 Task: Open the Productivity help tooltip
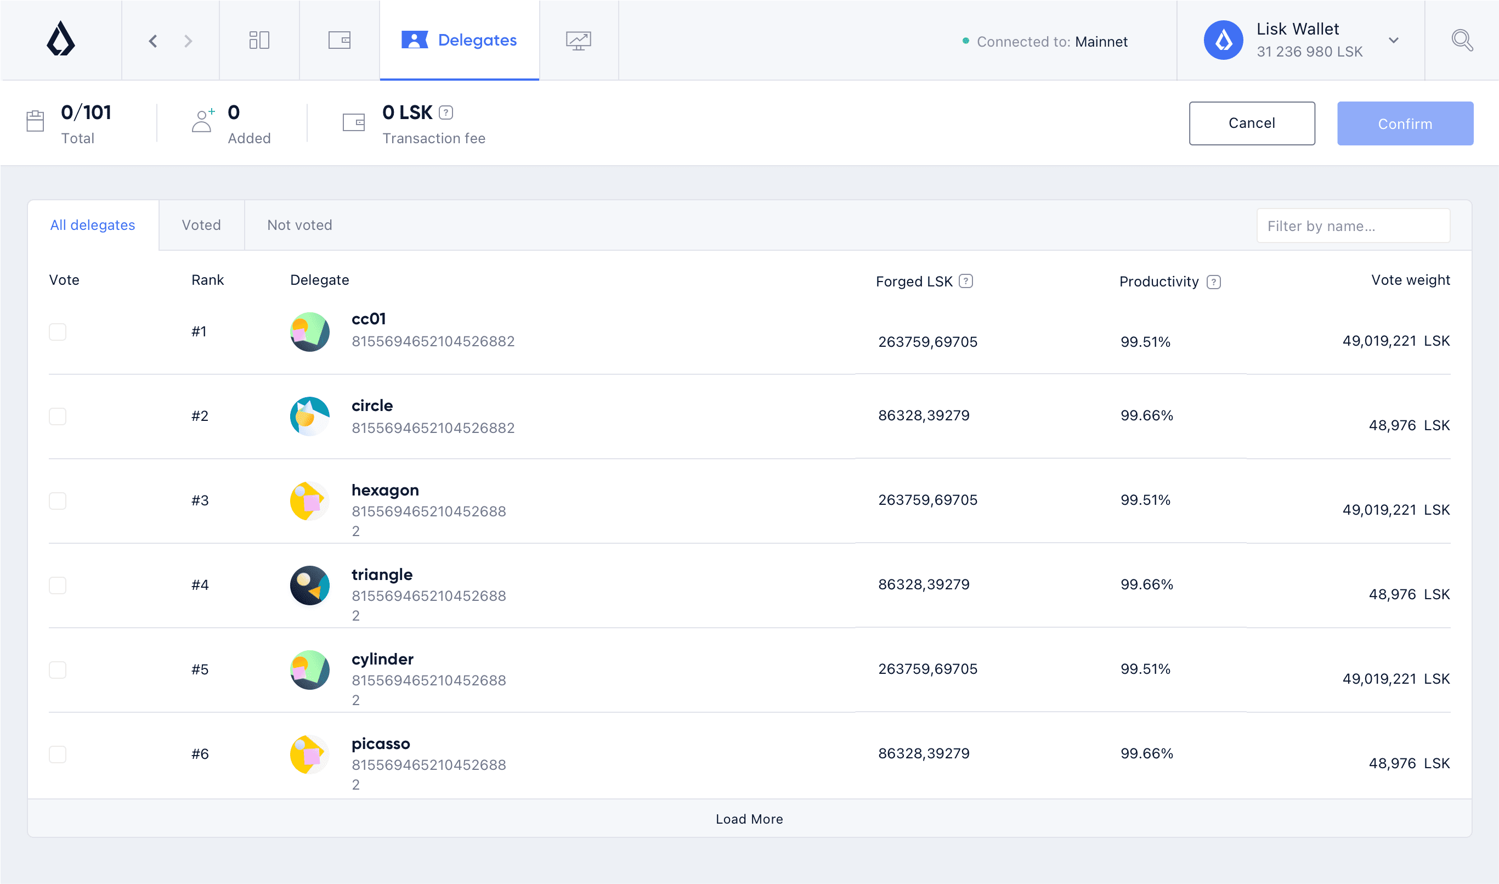[x=1213, y=281]
